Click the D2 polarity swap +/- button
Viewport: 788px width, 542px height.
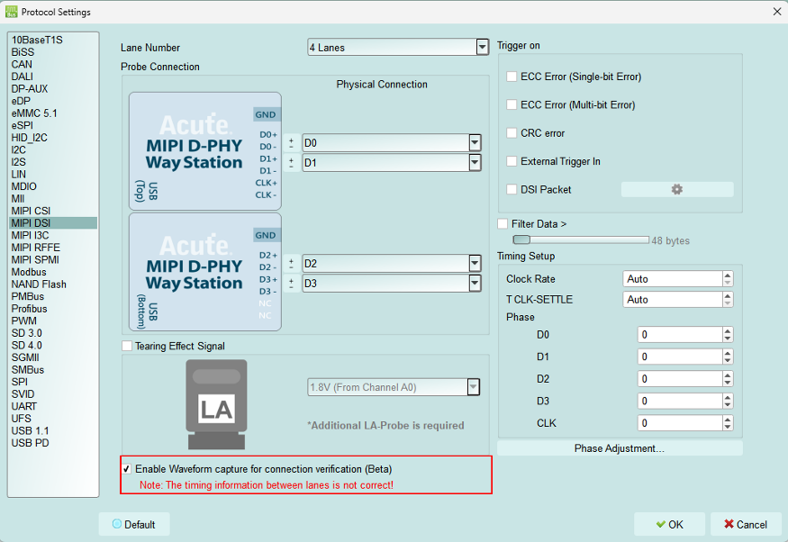[292, 264]
